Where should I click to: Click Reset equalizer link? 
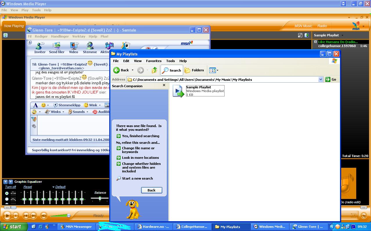click(28, 187)
